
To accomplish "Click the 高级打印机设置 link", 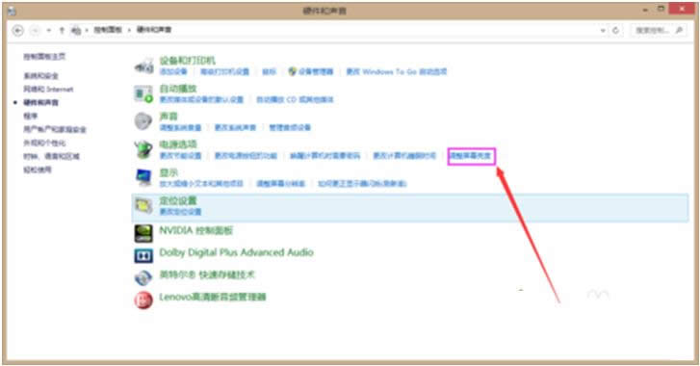I will [x=224, y=71].
